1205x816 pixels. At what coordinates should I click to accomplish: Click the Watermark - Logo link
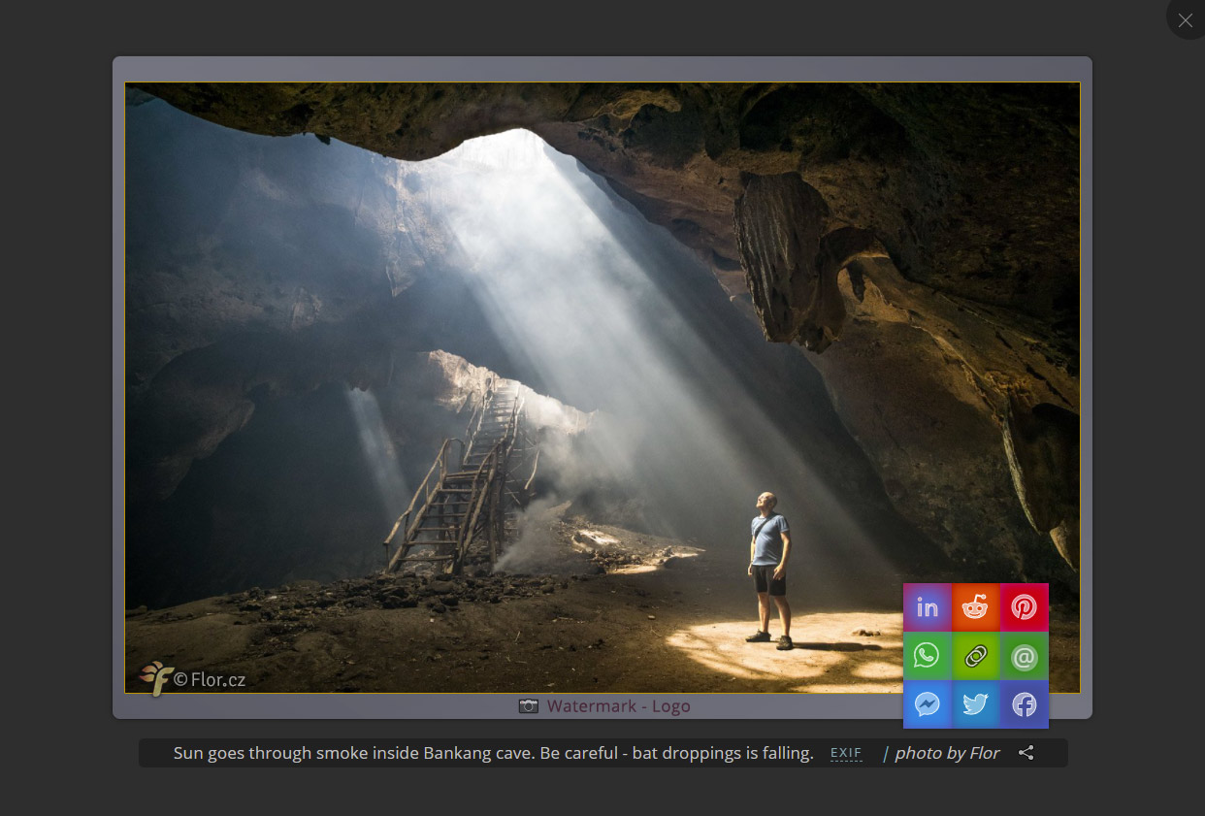point(619,706)
